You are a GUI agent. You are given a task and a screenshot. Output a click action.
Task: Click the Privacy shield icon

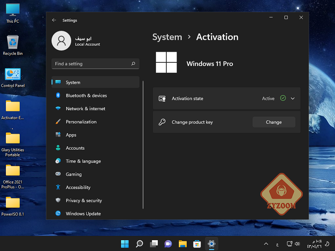58,200
